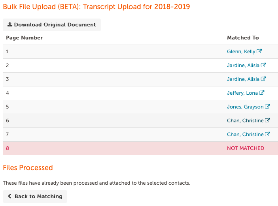The height and width of the screenshot is (206, 278).
Task: Open external link icon for page 3 Jardine, Alisia
Action: 263,79
